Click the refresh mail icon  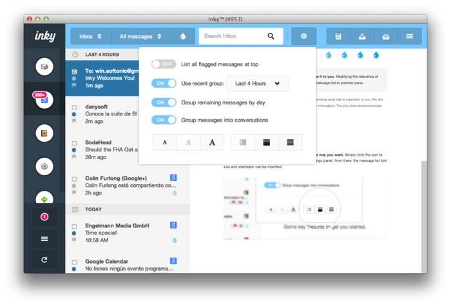(44, 260)
